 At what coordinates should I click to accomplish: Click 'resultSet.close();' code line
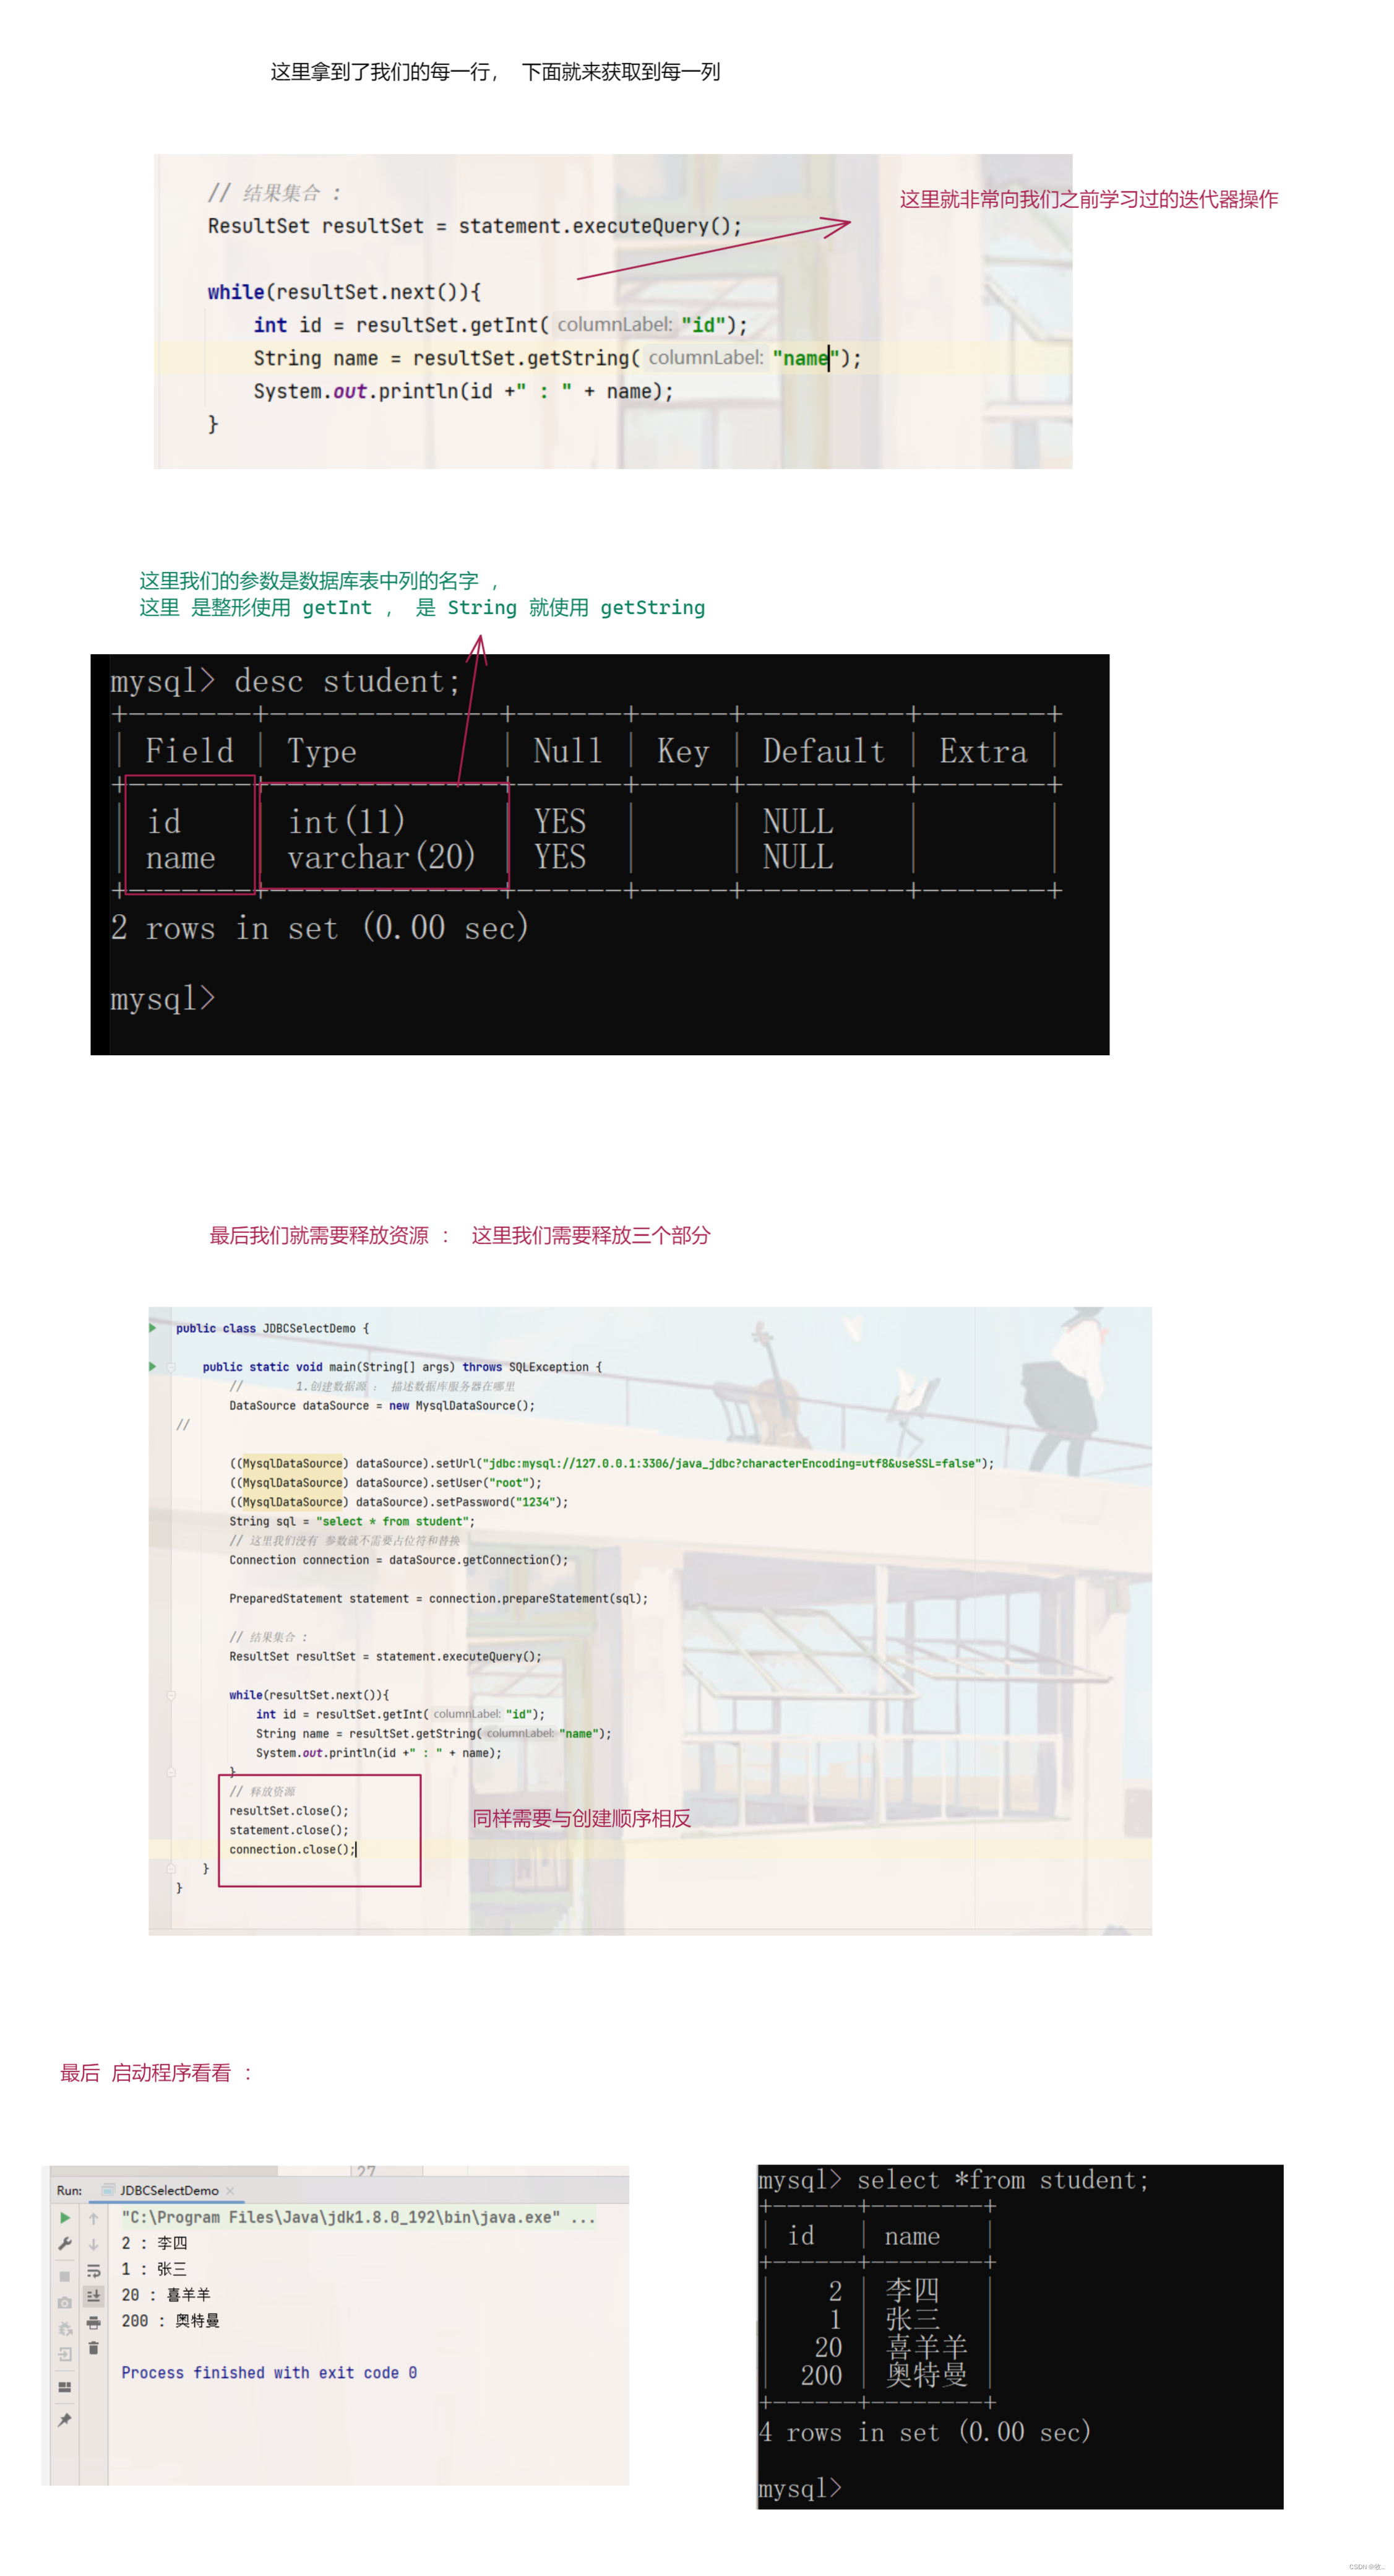[x=289, y=1811]
